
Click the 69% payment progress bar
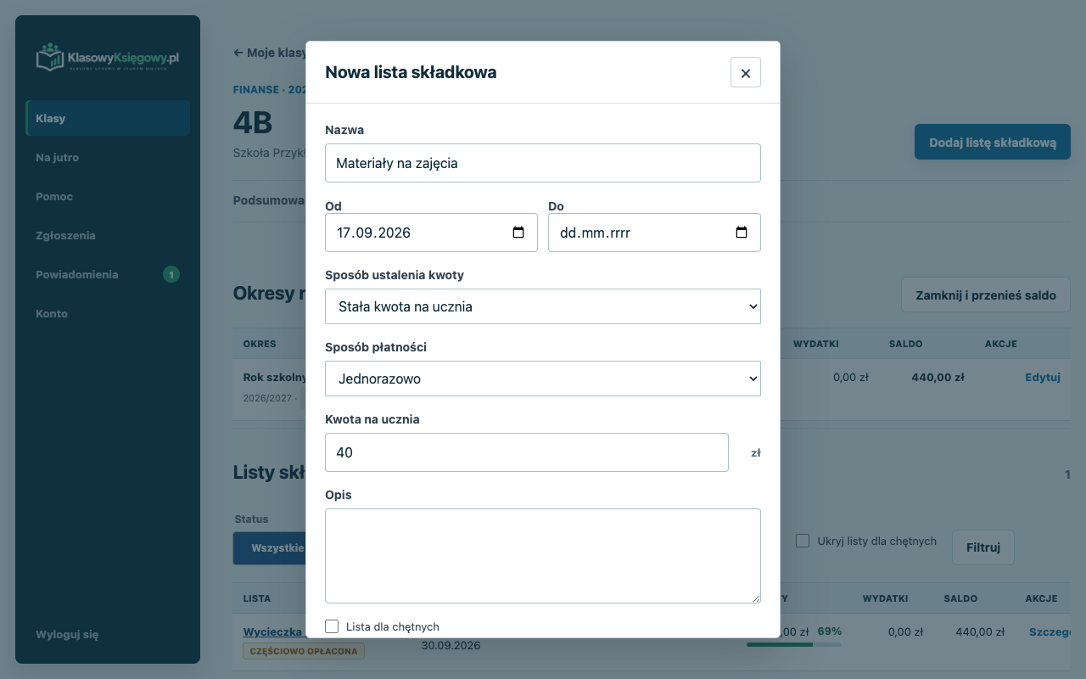click(x=794, y=644)
